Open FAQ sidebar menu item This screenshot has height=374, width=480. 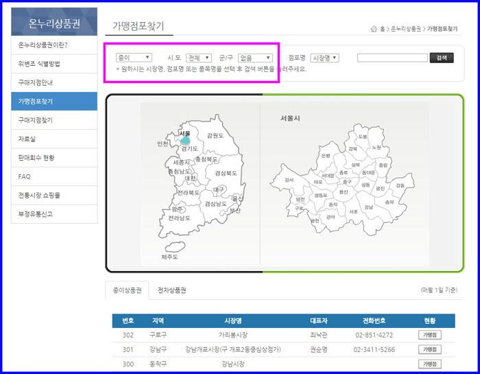54,176
